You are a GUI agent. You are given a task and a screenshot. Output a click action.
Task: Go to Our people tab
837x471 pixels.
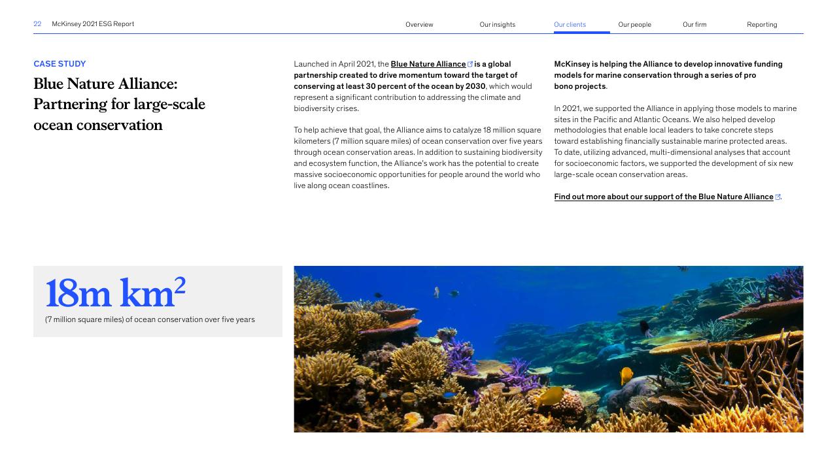[634, 25]
